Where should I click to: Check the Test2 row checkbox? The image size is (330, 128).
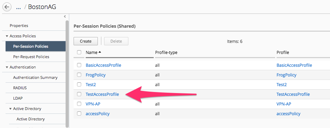tap(79, 84)
